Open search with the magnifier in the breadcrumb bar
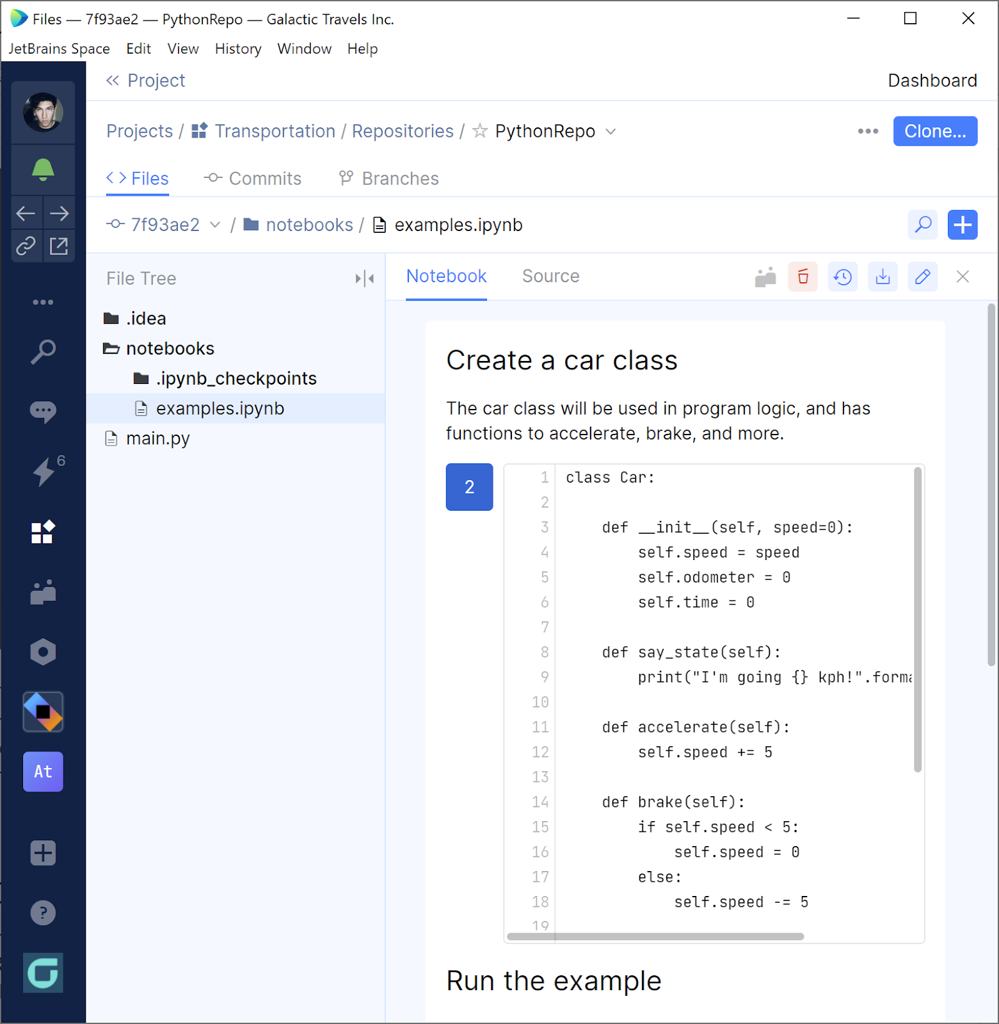The width and height of the screenshot is (999, 1024). point(922,225)
